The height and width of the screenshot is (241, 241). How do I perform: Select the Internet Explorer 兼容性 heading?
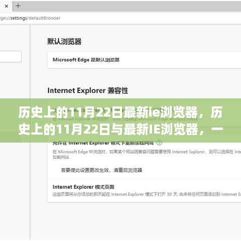(x=88, y=91)
